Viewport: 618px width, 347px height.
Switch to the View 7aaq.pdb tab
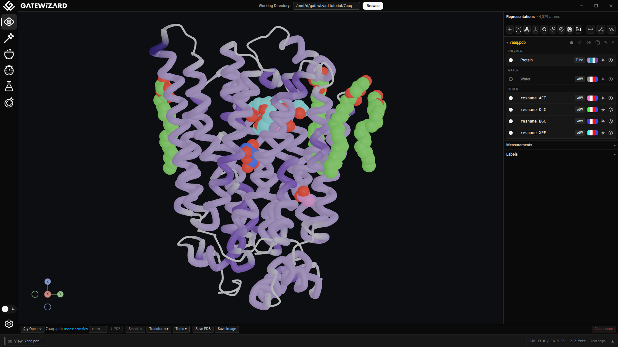coord(23,341)
